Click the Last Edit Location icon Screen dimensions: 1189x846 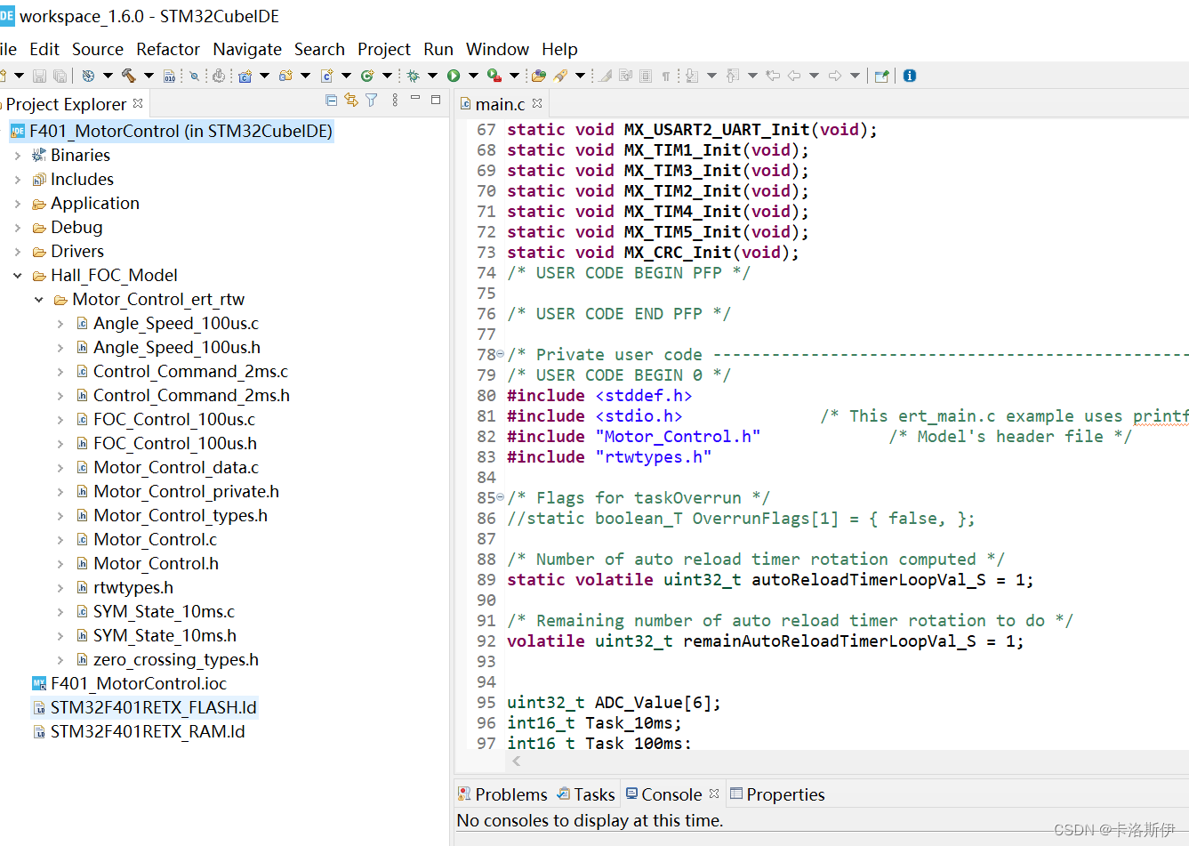click(x=773, y=76)
